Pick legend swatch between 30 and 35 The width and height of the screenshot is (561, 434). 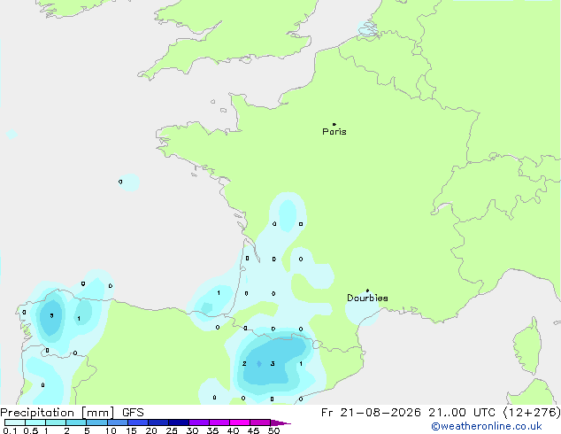(199, 422)
